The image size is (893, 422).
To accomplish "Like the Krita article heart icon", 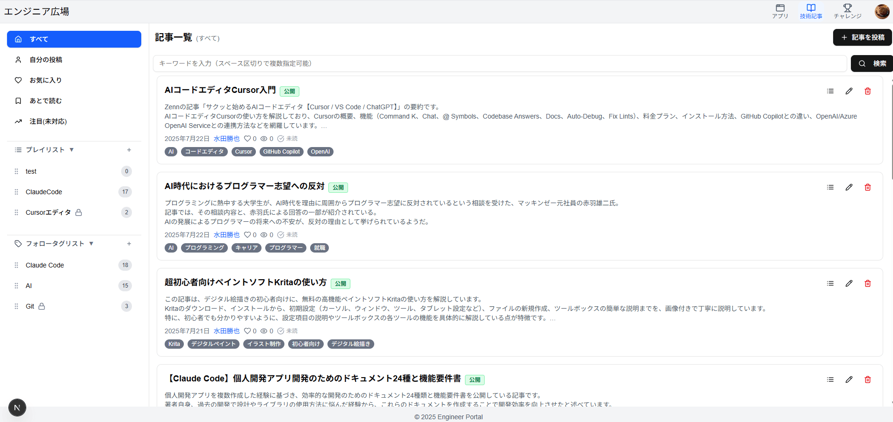I will point(247,331).
